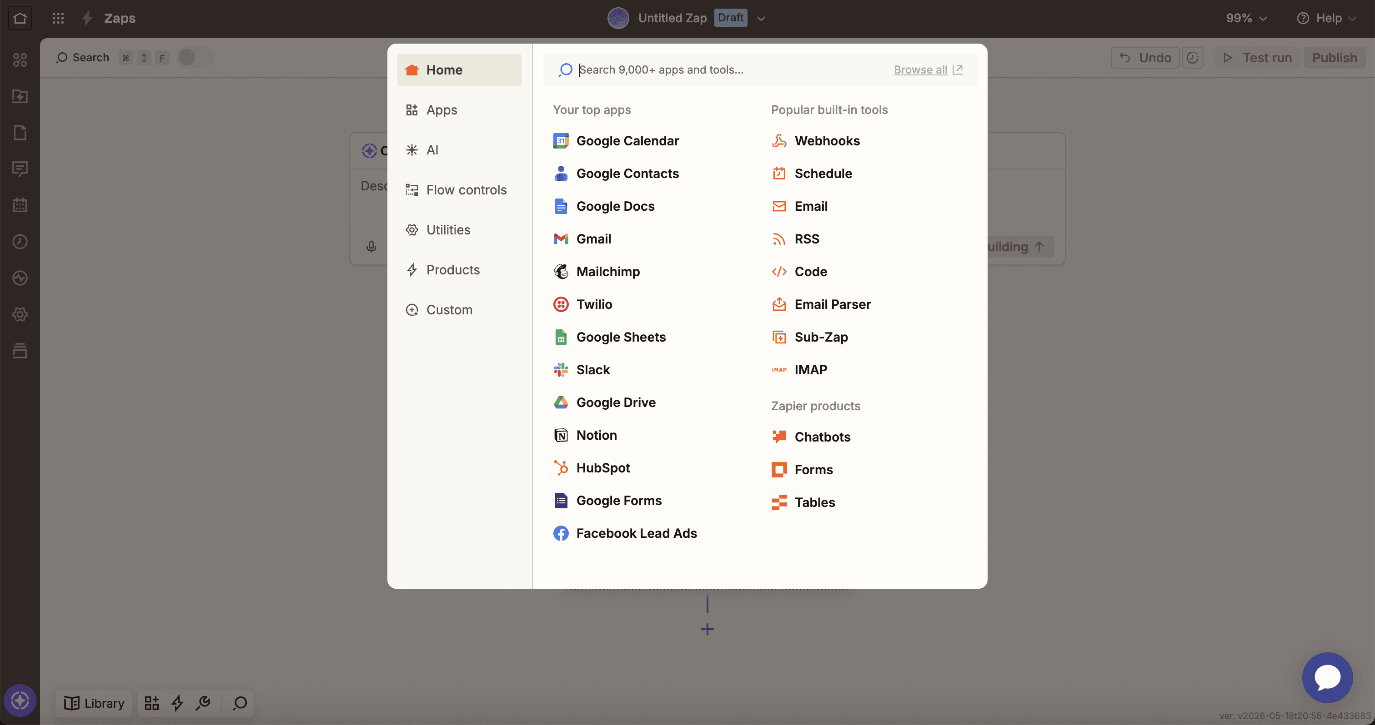Choose Google Calendar from top apps
Image resolution: width=1375 pixels, height=725 pixels.
tap(616, 141)
